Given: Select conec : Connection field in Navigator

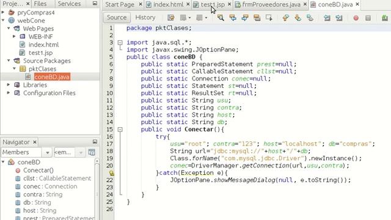Looking at the screenshot, I should [x=50, y=186].
